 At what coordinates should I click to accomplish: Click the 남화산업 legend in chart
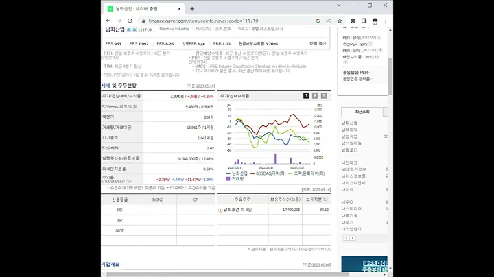237,173
